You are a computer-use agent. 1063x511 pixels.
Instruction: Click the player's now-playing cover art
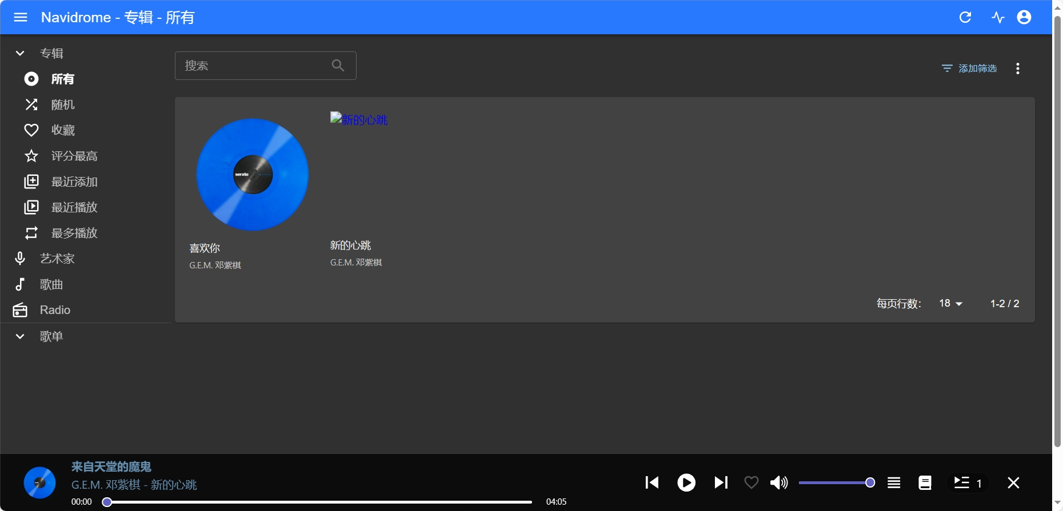pyautogui.click(x=39, y=482)
